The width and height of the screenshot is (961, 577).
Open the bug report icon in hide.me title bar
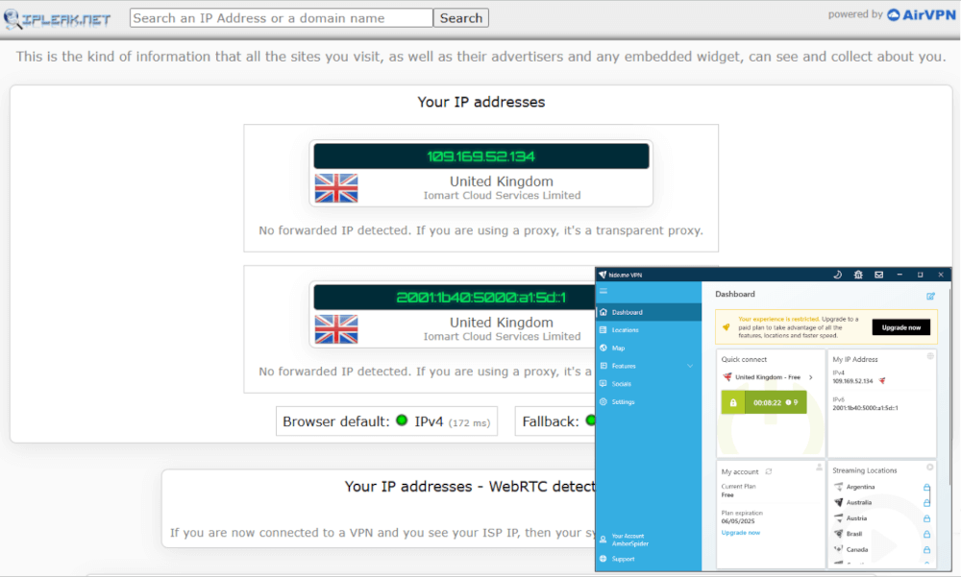[858, 275]
